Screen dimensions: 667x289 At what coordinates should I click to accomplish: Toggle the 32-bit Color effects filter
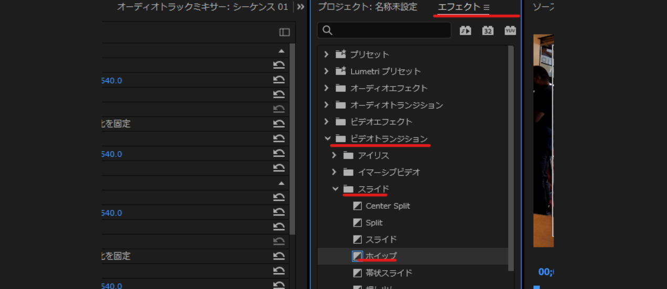(x=488, y=30)
